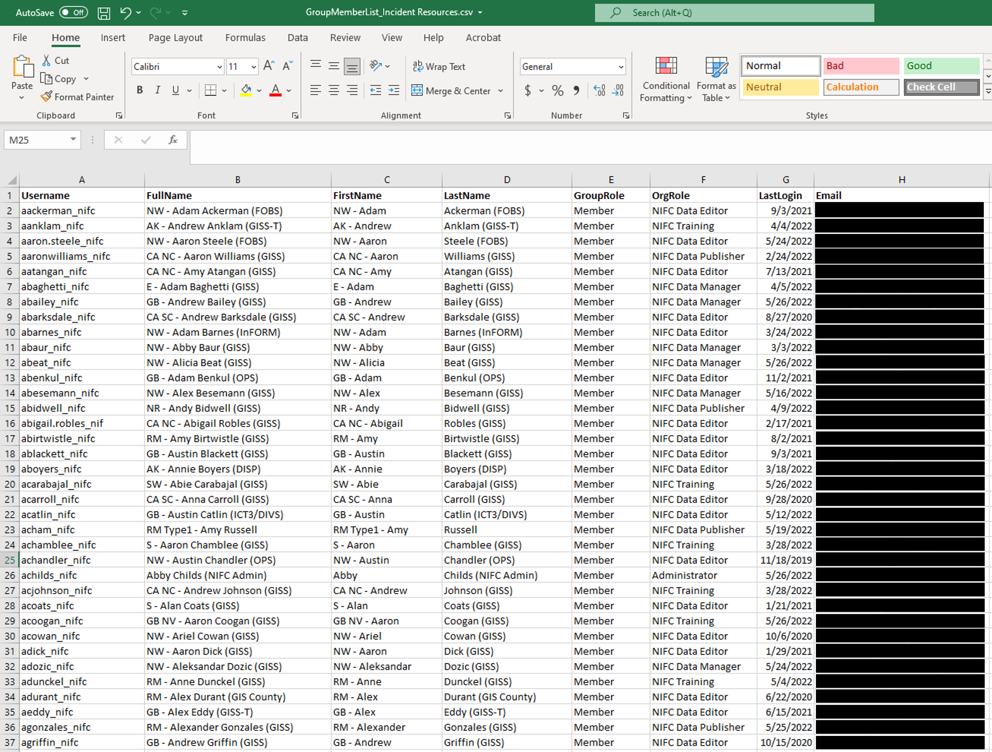Click the Search box in title bar
Viewport: 992px width, 752px height.
734,12
